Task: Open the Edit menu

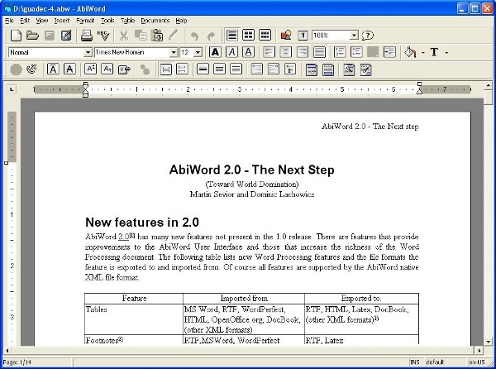Action: tap(25, 21)
